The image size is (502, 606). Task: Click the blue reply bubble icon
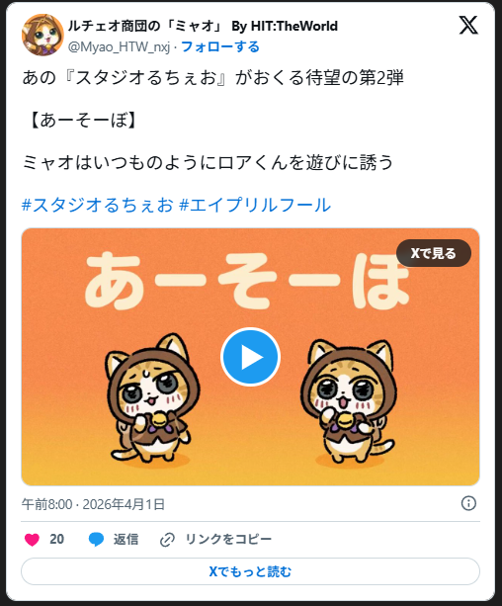pyautogui.click(x=96, y=539)
